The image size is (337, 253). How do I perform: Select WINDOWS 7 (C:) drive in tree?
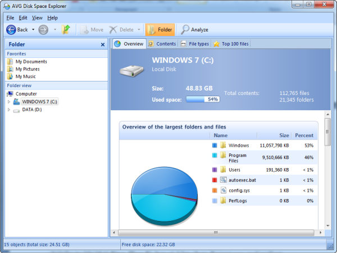coord(39,102)
